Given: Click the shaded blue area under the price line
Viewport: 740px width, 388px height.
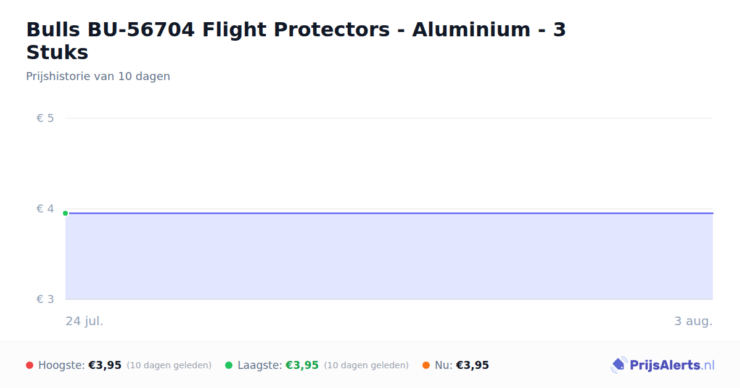Looking at the screenshot, I should pos(389,257).
